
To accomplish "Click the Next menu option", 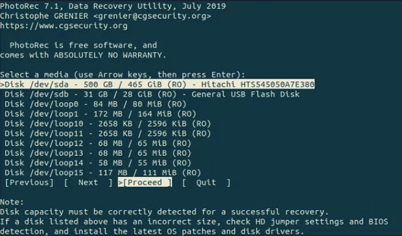I will [88, 182].
